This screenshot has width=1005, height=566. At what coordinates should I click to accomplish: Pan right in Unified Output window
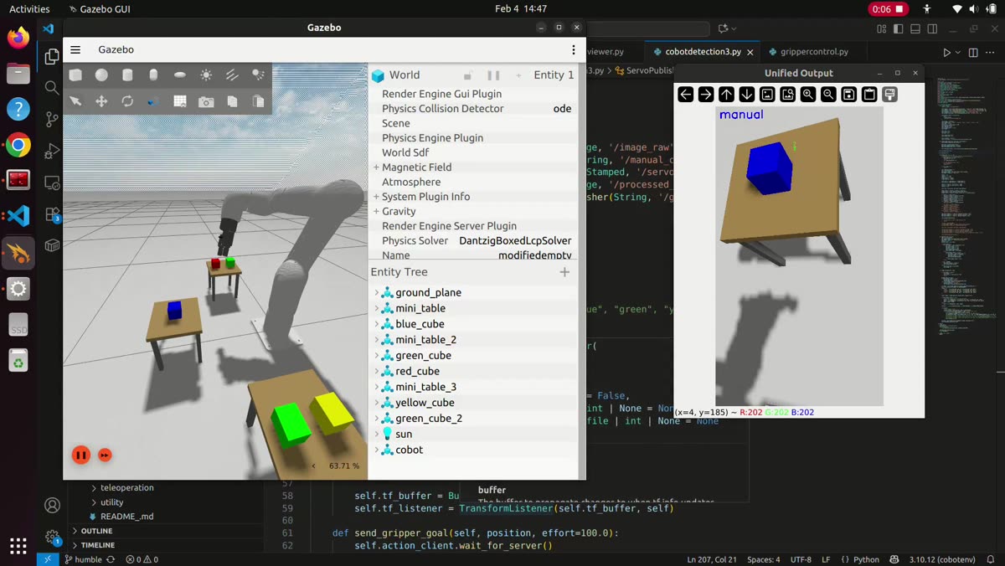[706, 95]
